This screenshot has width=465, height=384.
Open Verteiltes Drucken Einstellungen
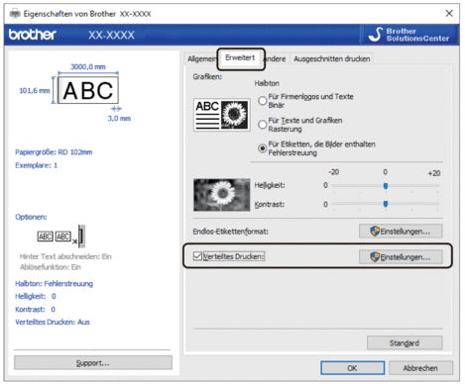(401, 257)
